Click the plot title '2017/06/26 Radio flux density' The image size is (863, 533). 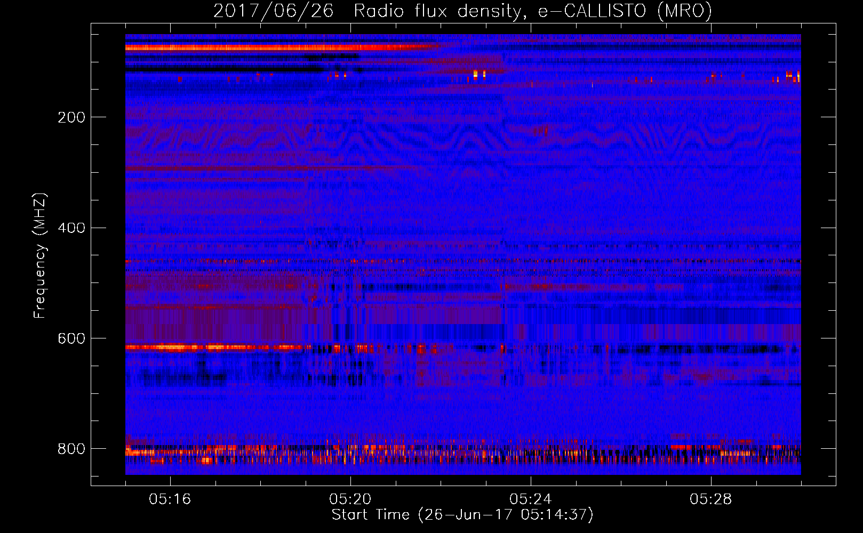[x=462, y=11]
